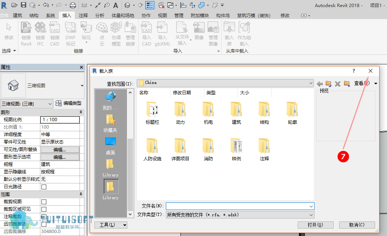
Task: Switch to 建筑 ribbon tab
Action: tap(18, 16)
